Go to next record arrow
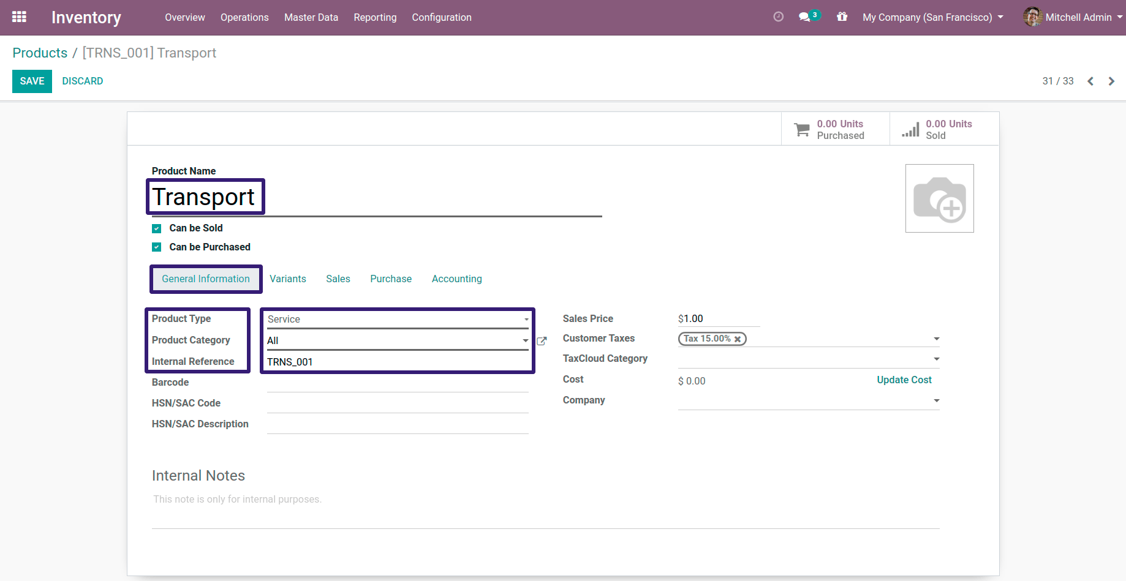 click(x=1111, y=81)
